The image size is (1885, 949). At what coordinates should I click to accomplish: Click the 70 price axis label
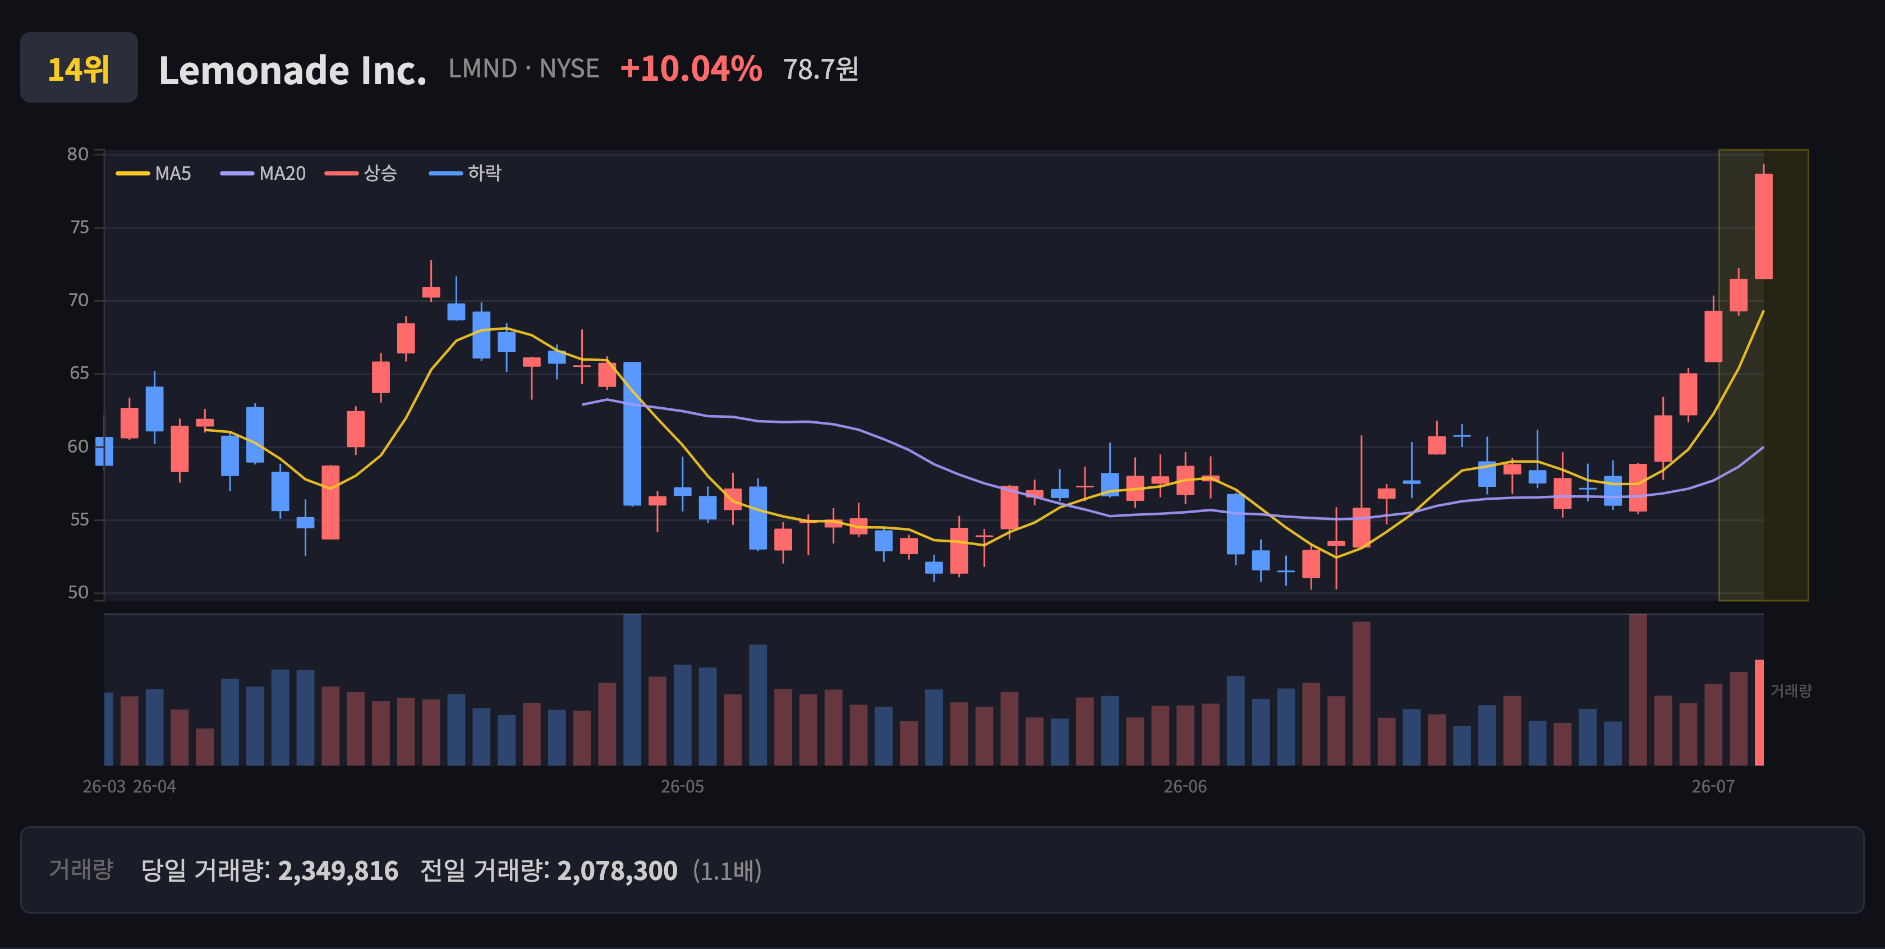[79, 301]
